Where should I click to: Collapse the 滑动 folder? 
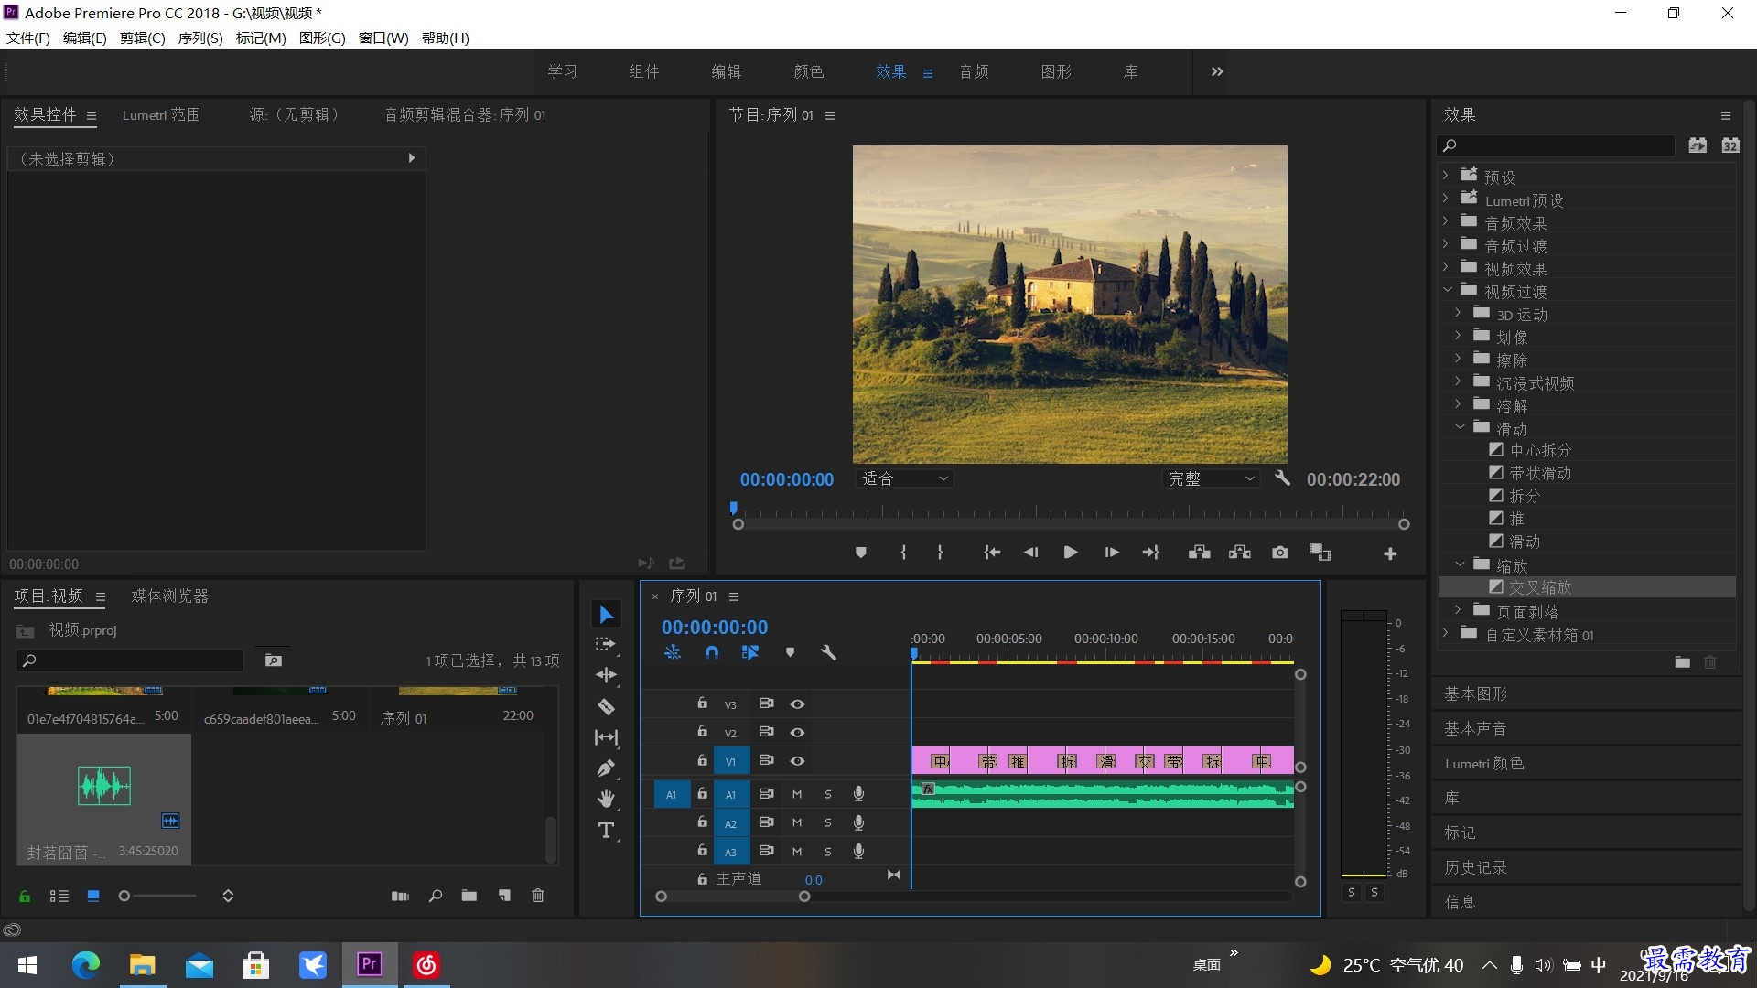1460,427
